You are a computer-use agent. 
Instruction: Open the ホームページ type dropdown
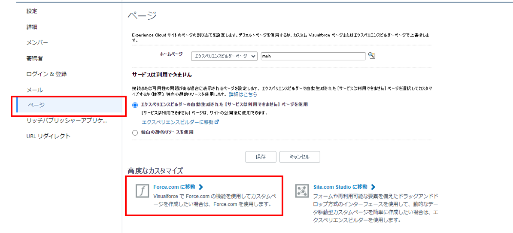coord(225,56)
